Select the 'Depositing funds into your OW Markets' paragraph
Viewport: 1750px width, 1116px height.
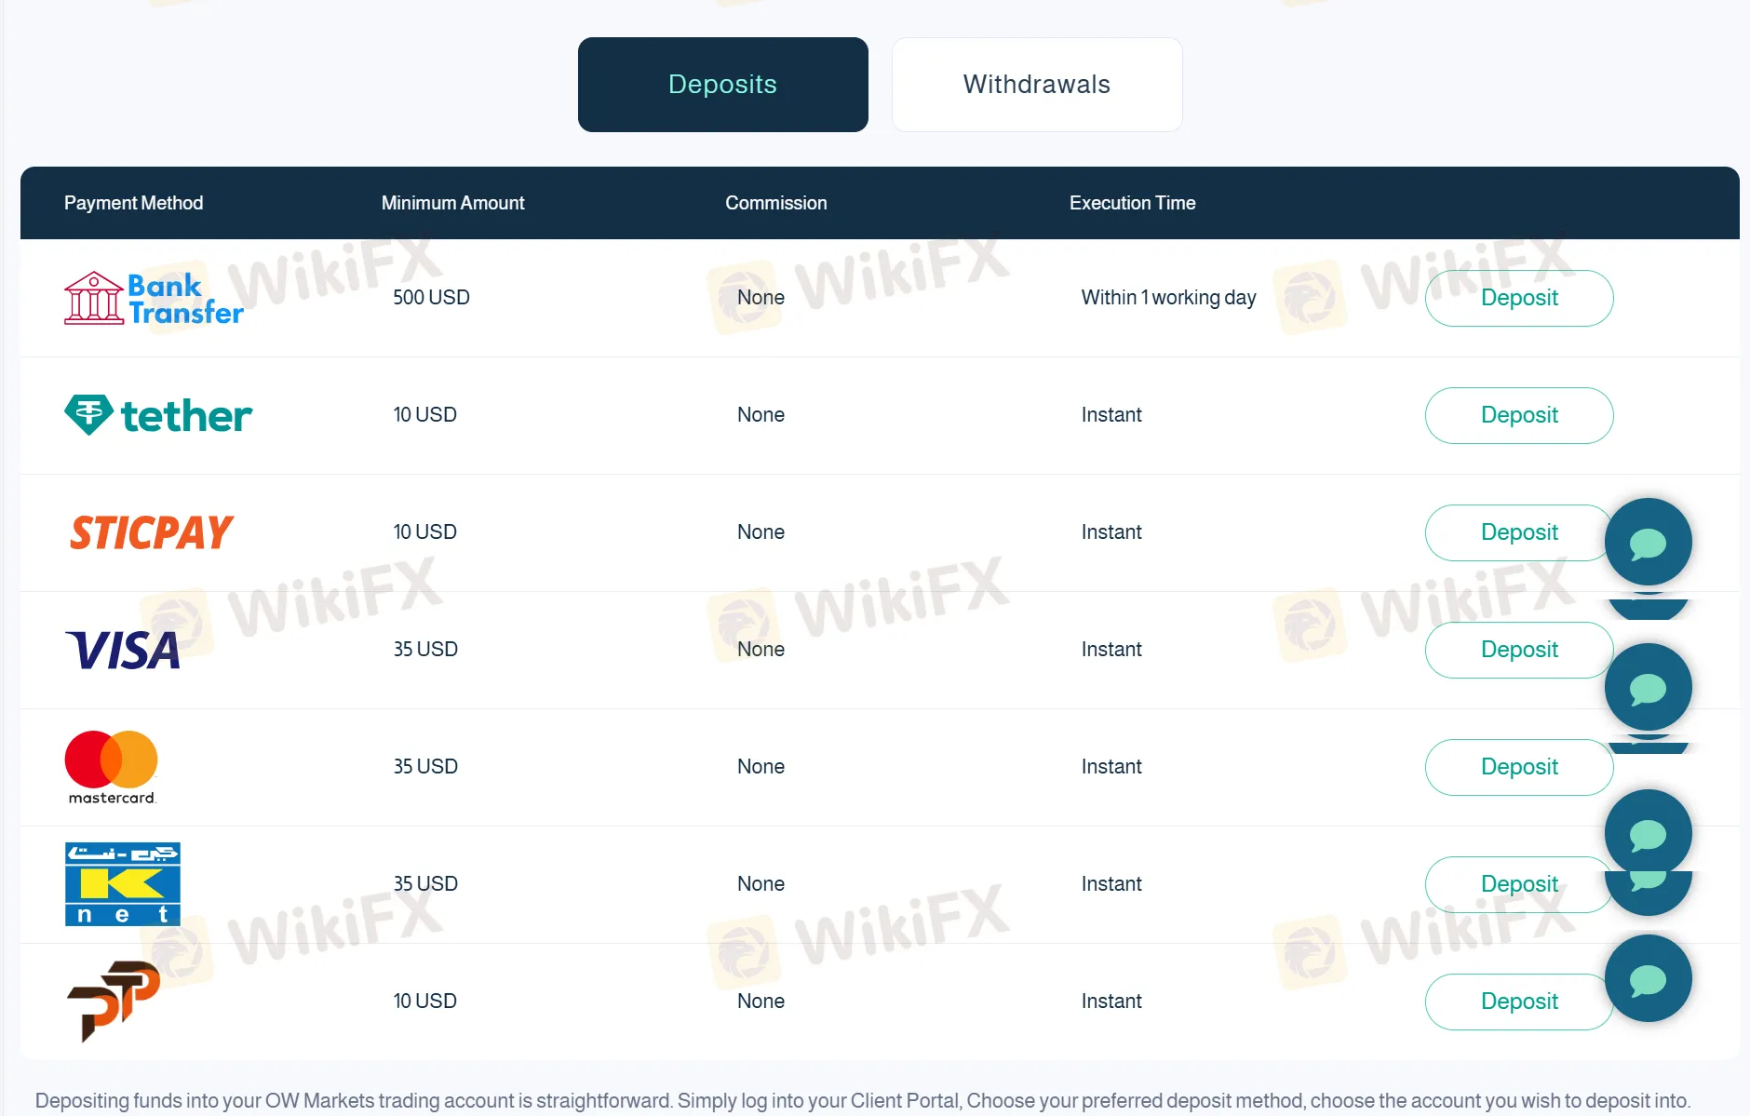pos(863,1101)
